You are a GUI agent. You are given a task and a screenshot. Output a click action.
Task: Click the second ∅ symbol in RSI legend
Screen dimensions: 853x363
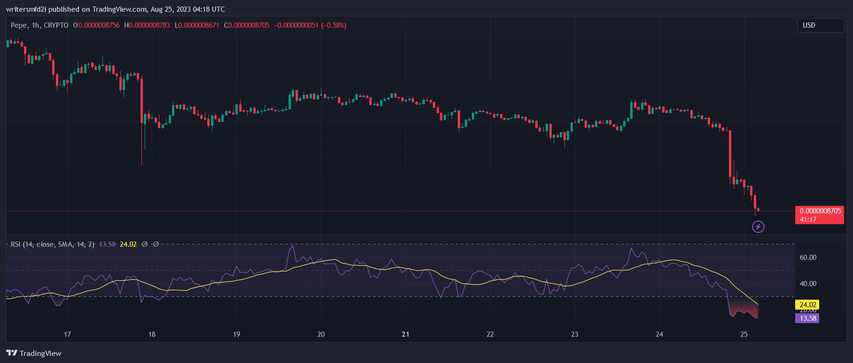156,244
